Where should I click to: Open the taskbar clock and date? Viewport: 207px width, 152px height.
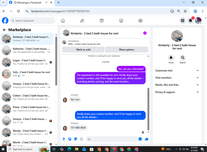click(x=194, y=149)
